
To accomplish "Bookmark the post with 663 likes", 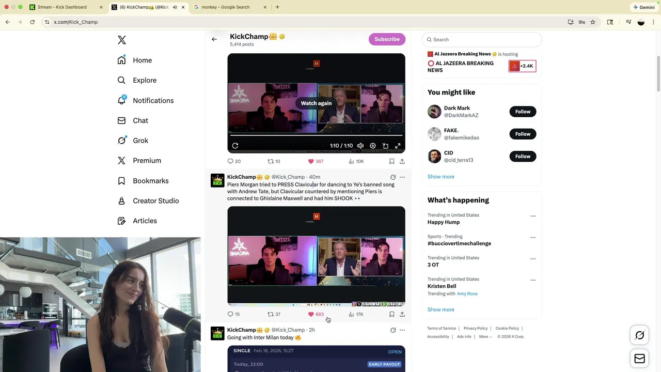I will [x=392, y=314].
